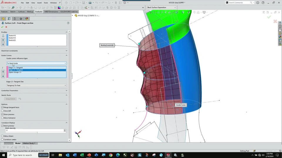Open the guide curves influence type dropdown
Screen dimensions: 282x158
pyautogui.click(x=36, y=63)
